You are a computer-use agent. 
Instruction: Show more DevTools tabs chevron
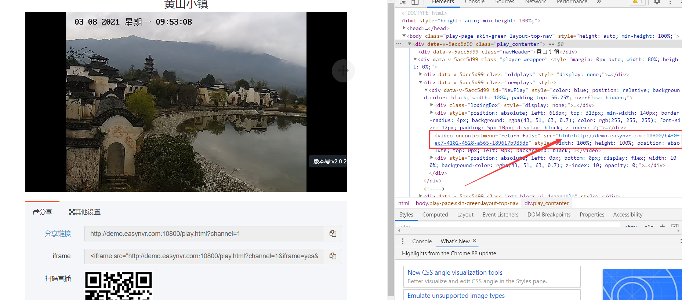(599, 2)
